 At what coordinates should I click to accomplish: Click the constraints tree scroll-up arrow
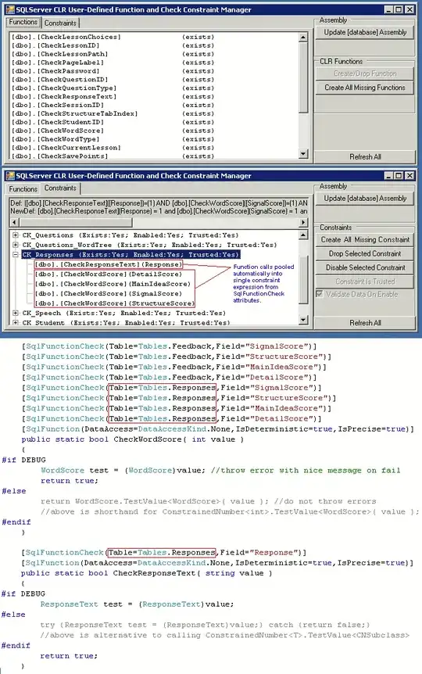coord(303,235)
